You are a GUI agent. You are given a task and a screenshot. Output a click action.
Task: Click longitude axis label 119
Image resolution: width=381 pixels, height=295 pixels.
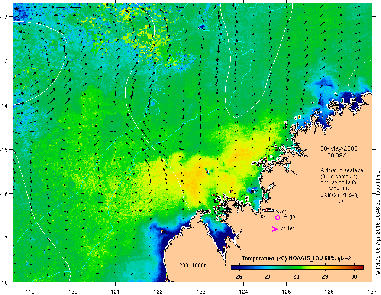click(x=30, y=292)
